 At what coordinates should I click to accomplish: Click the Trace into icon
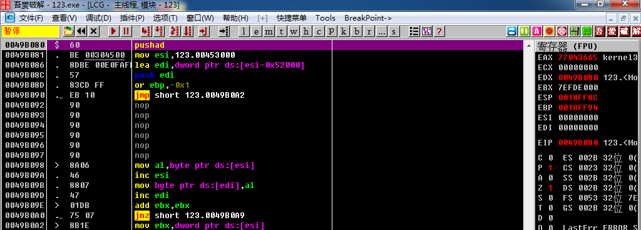pos(175,31)
